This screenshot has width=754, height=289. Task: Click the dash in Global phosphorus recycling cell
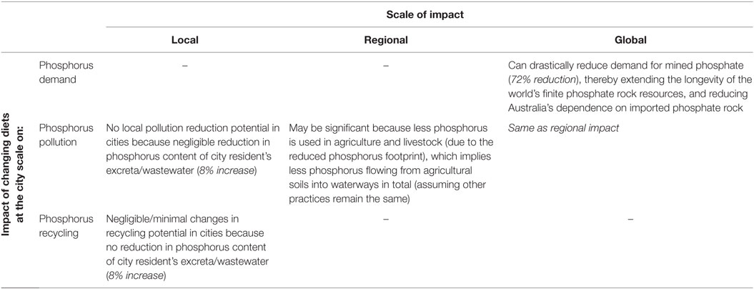(630, 220)
